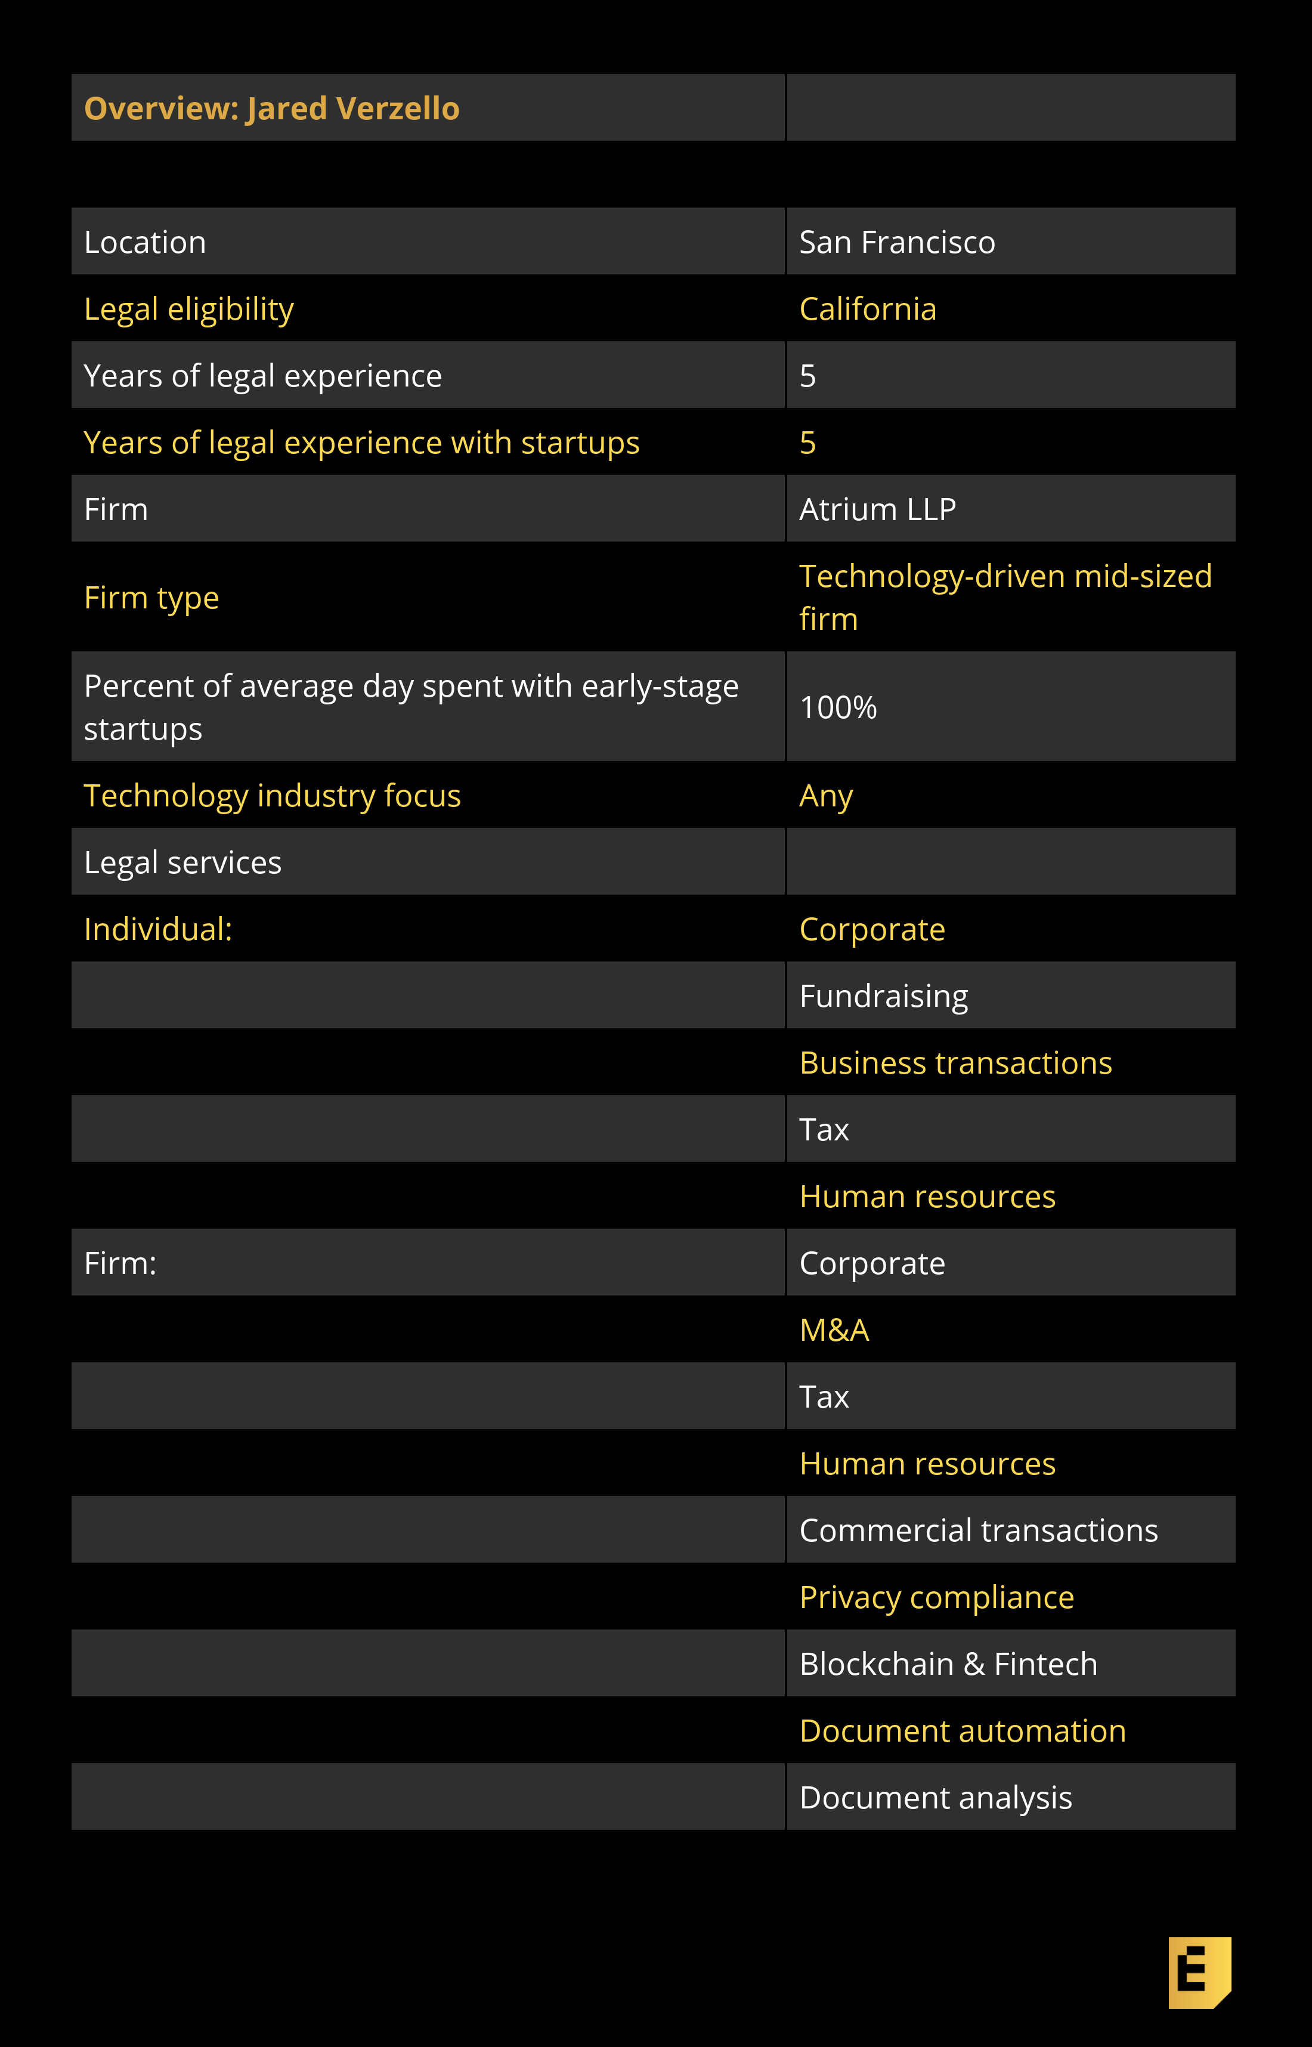Select the San Francisco location value

pos(896,243)
